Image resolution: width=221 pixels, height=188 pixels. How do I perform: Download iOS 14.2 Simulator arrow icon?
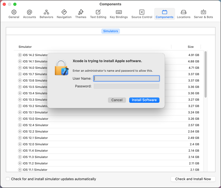click(20, 55)
